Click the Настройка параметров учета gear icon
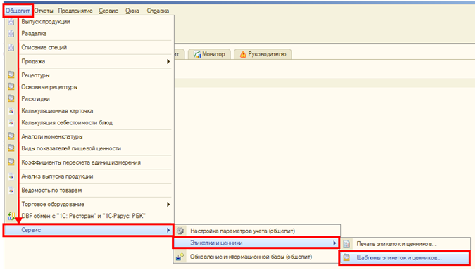This screenshot has height=270, width=476. (x=180, y=231)
